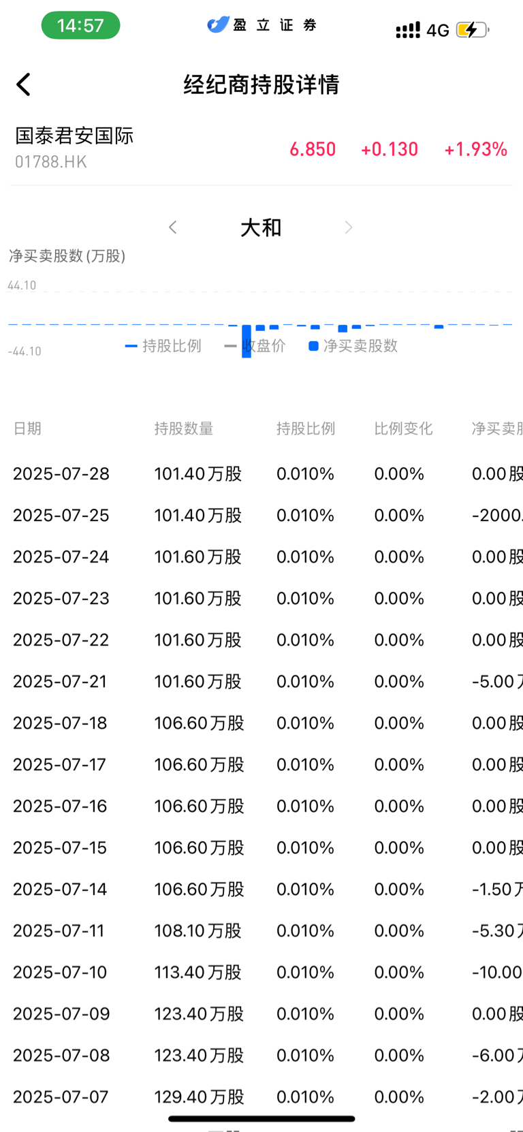Tap the home indicator bar at bottom
The image size is (523, 1132).
tap(261, 1118)
